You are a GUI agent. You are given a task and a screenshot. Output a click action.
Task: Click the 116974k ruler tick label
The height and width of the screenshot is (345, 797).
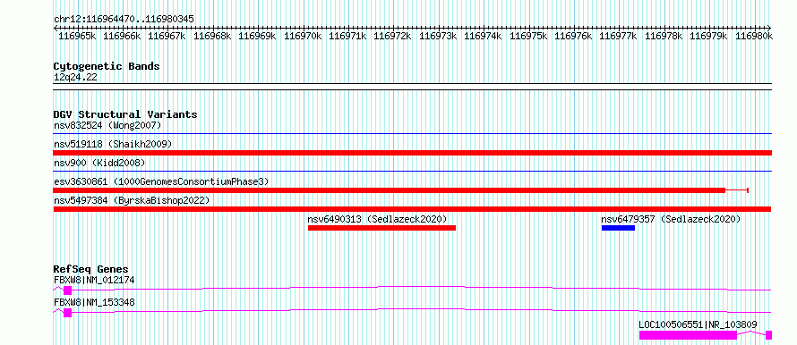tap(483, 36)
